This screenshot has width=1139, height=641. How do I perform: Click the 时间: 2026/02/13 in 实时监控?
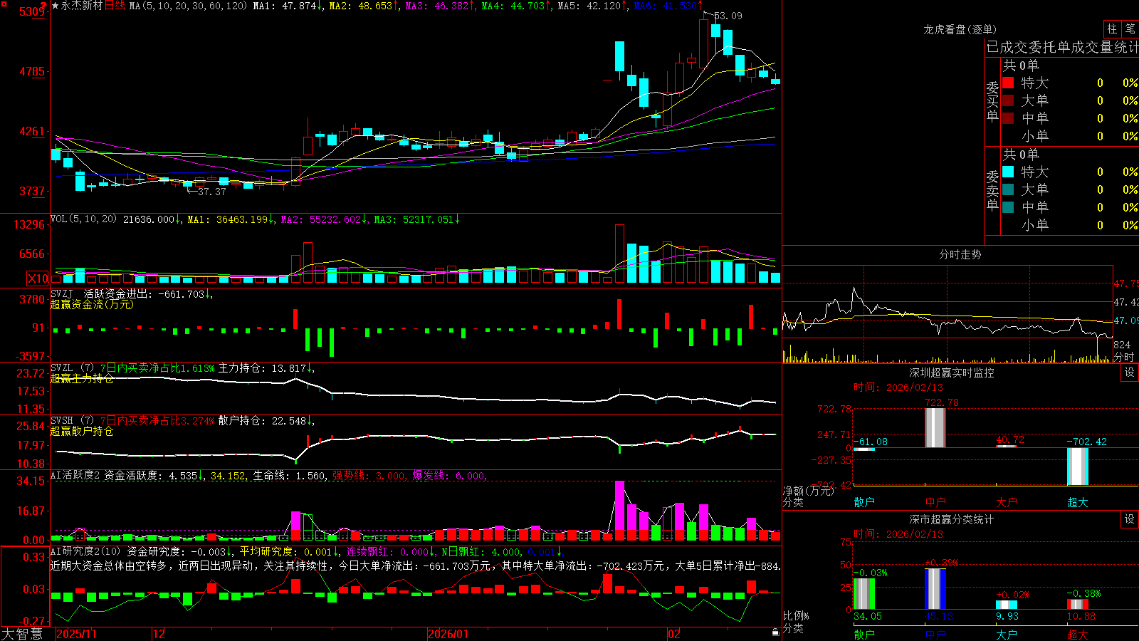point(898,387)
